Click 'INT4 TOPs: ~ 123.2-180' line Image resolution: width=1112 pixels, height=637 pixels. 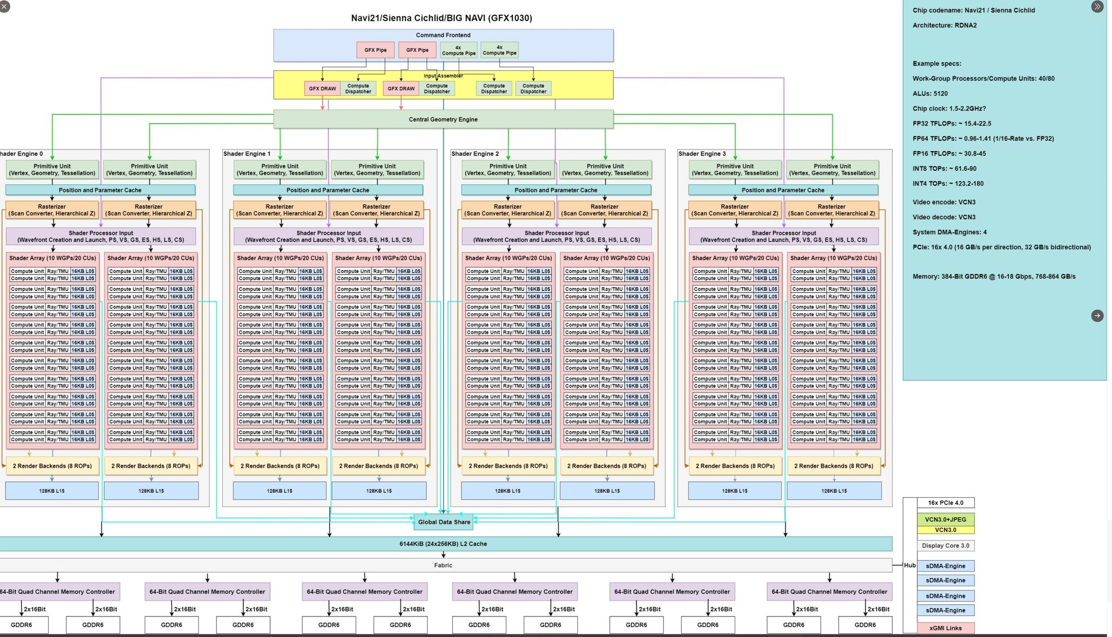(x=948, y=184)
